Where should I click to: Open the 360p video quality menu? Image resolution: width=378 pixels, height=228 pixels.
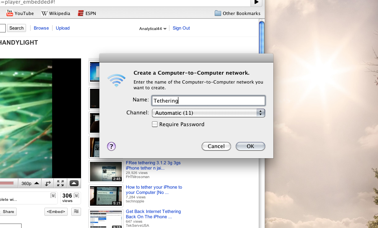[x=30, y=183]
